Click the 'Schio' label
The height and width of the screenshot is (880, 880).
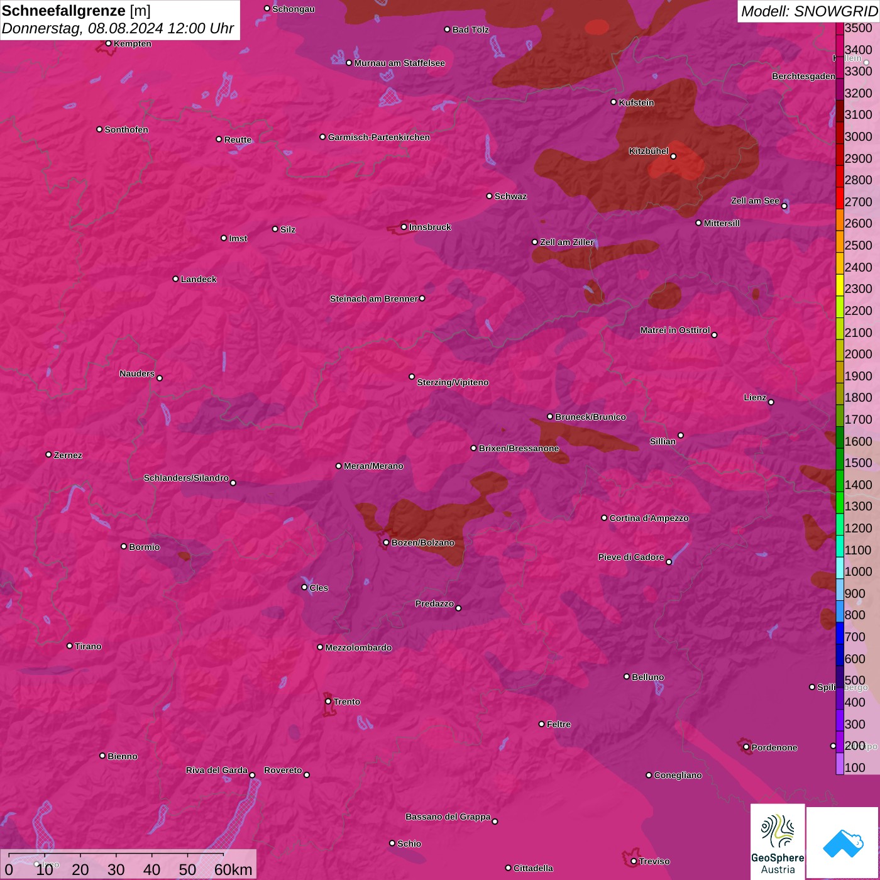(x=409, y=844)
